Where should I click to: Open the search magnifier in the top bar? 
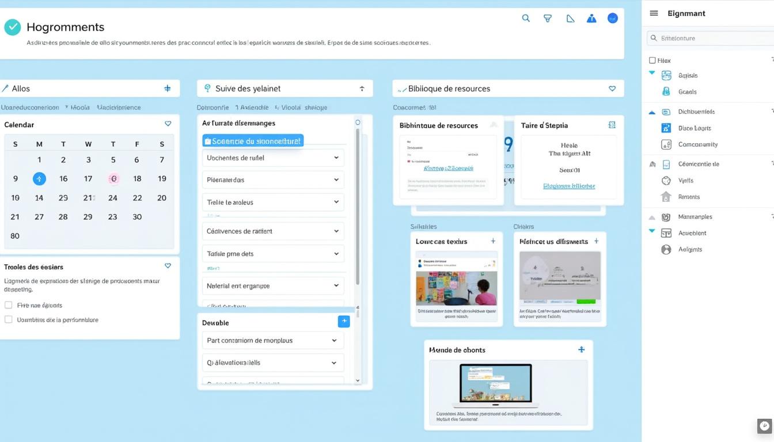coord(525,18)
